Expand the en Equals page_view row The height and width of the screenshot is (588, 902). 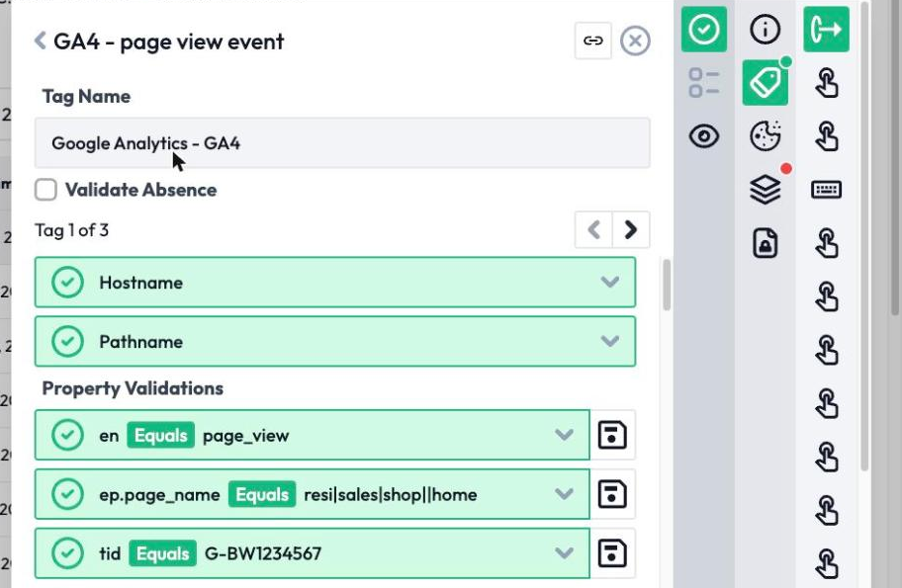pyautogui.click(x=312, y=435)
